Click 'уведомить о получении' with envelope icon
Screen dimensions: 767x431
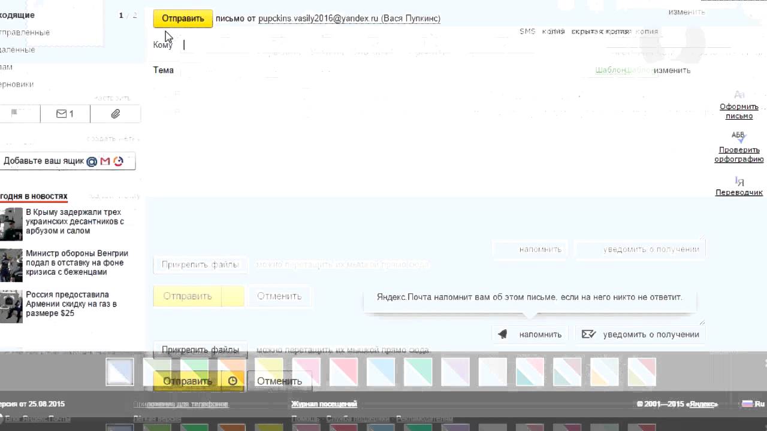coord(641,335)
